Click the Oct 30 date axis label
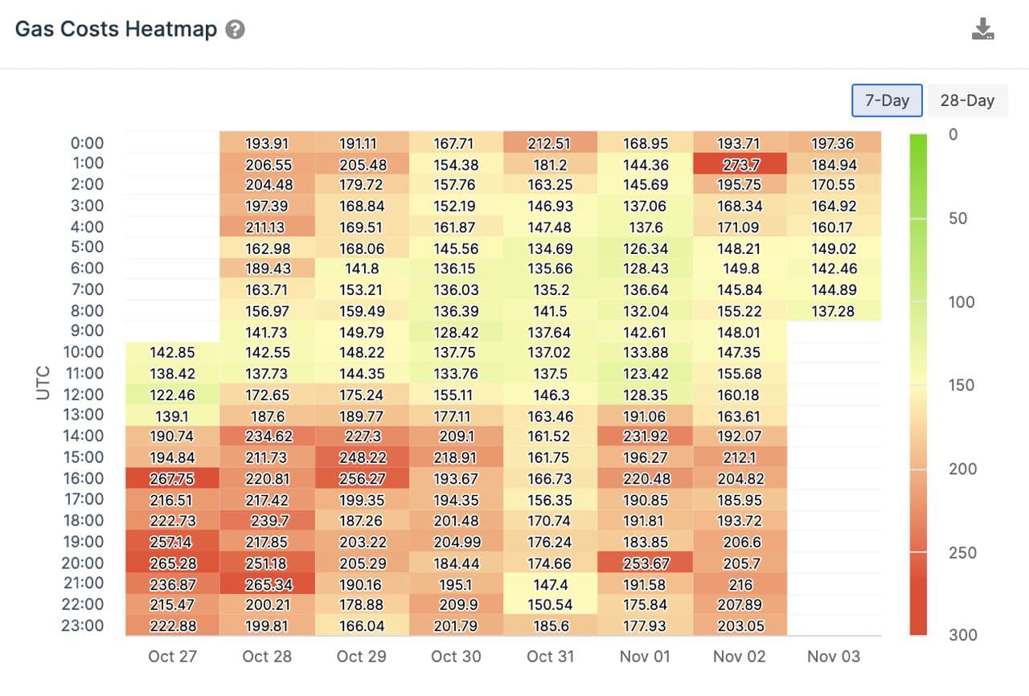The width and height of the screenshot is (1029, 696). tap(456, 656)
